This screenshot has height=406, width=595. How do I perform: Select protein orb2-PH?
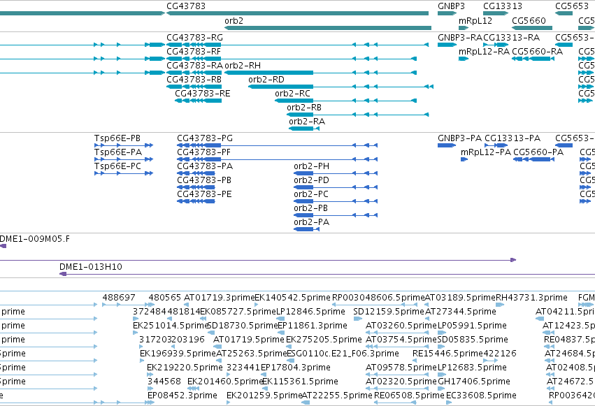312,166
